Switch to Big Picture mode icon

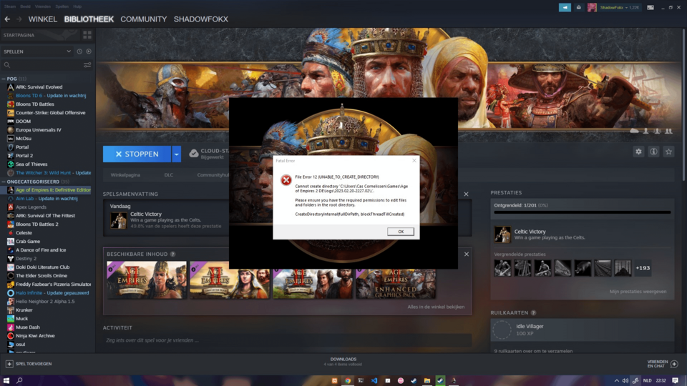[x=651, y=7]
